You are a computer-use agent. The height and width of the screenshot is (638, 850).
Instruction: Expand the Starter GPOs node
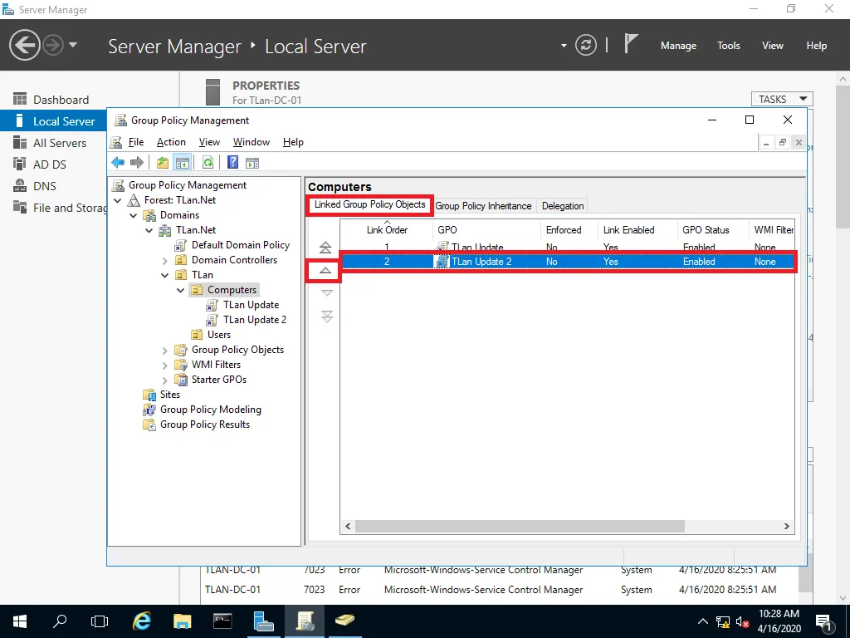point(165,380)
